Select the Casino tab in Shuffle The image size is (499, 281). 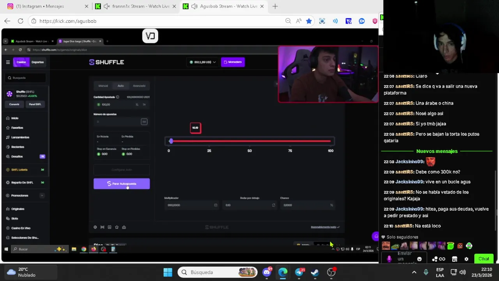tap(21, 62)
